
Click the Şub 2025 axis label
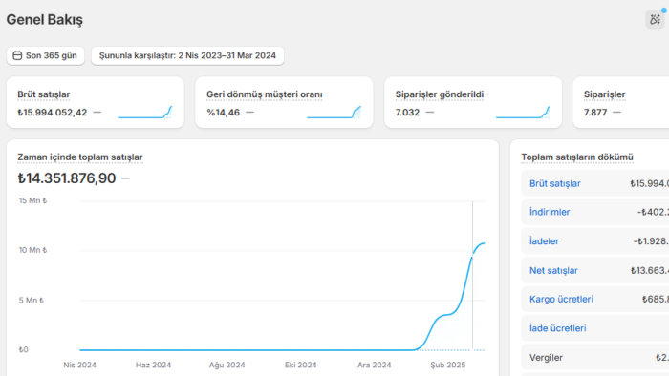coord(447,365)
